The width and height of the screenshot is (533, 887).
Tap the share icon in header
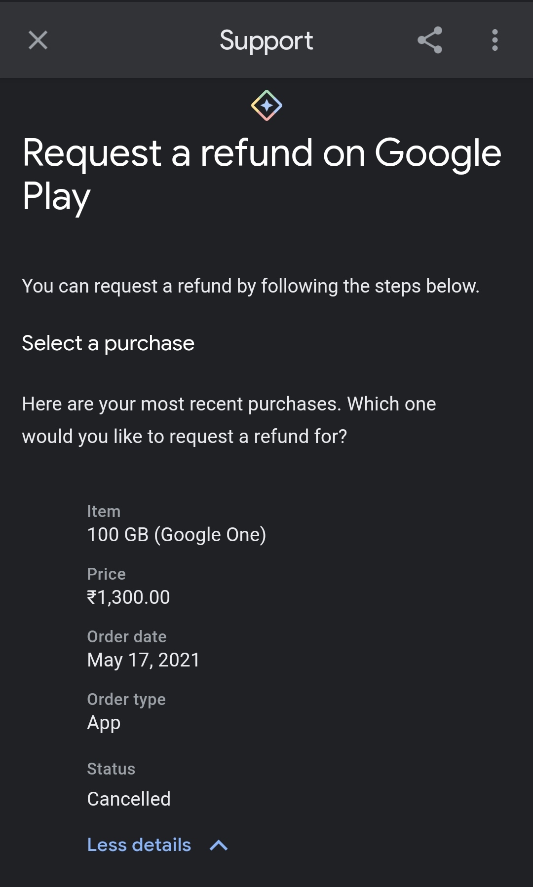[430, 40]
